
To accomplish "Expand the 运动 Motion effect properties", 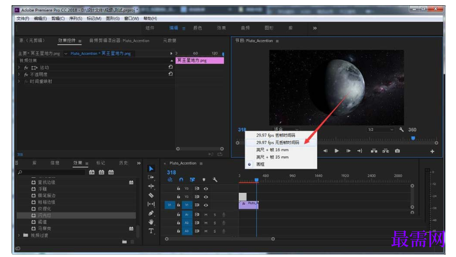I will (x=19, y=68).
